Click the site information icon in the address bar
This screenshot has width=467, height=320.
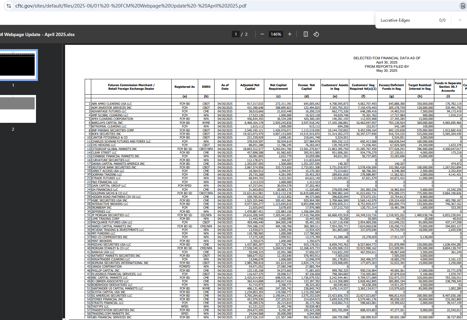click(9, 6)
